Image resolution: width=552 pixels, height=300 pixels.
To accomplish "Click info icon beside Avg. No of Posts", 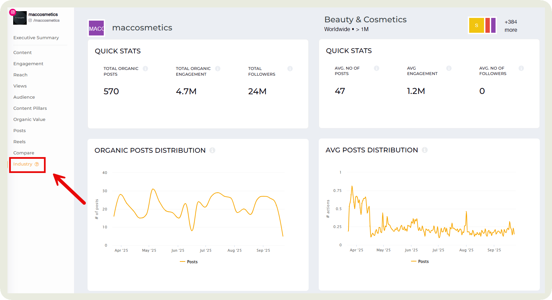I will coord(377,68).
